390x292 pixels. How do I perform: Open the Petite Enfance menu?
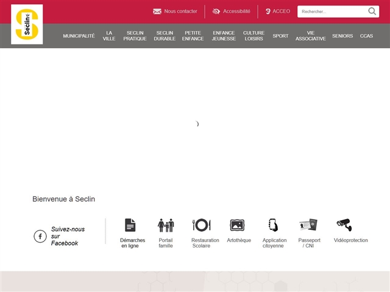pyautogui.click(x=193, y=36)
